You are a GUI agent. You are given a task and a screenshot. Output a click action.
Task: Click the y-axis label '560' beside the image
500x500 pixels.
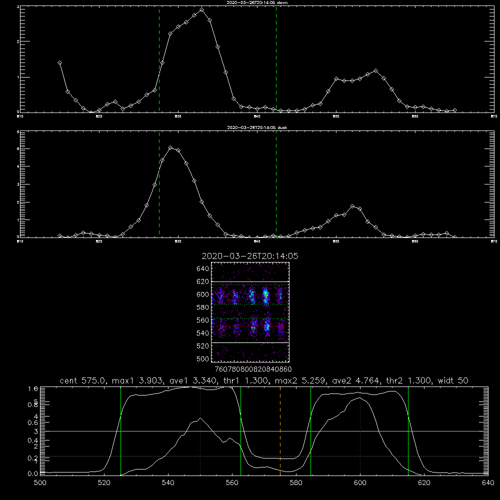[x=203, y=320]
